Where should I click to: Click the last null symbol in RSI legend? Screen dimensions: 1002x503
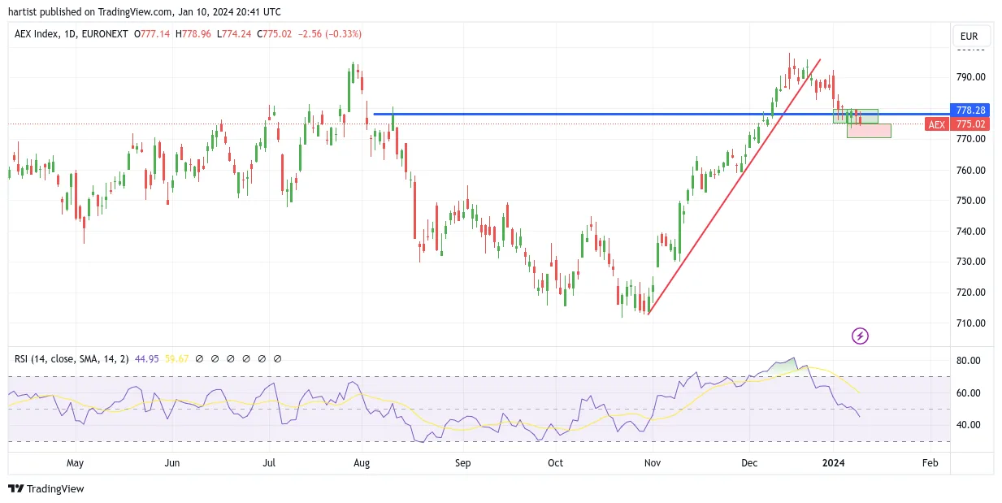pos(278,358)
